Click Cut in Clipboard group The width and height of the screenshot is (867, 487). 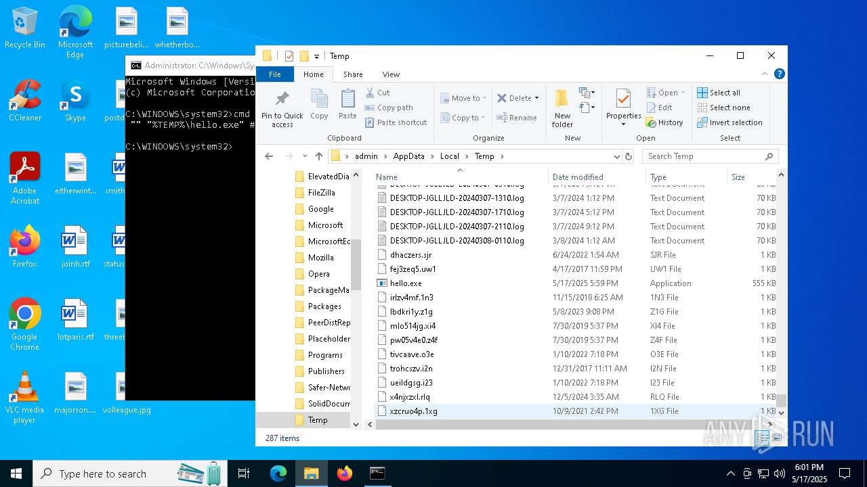[x=377, y=93]
